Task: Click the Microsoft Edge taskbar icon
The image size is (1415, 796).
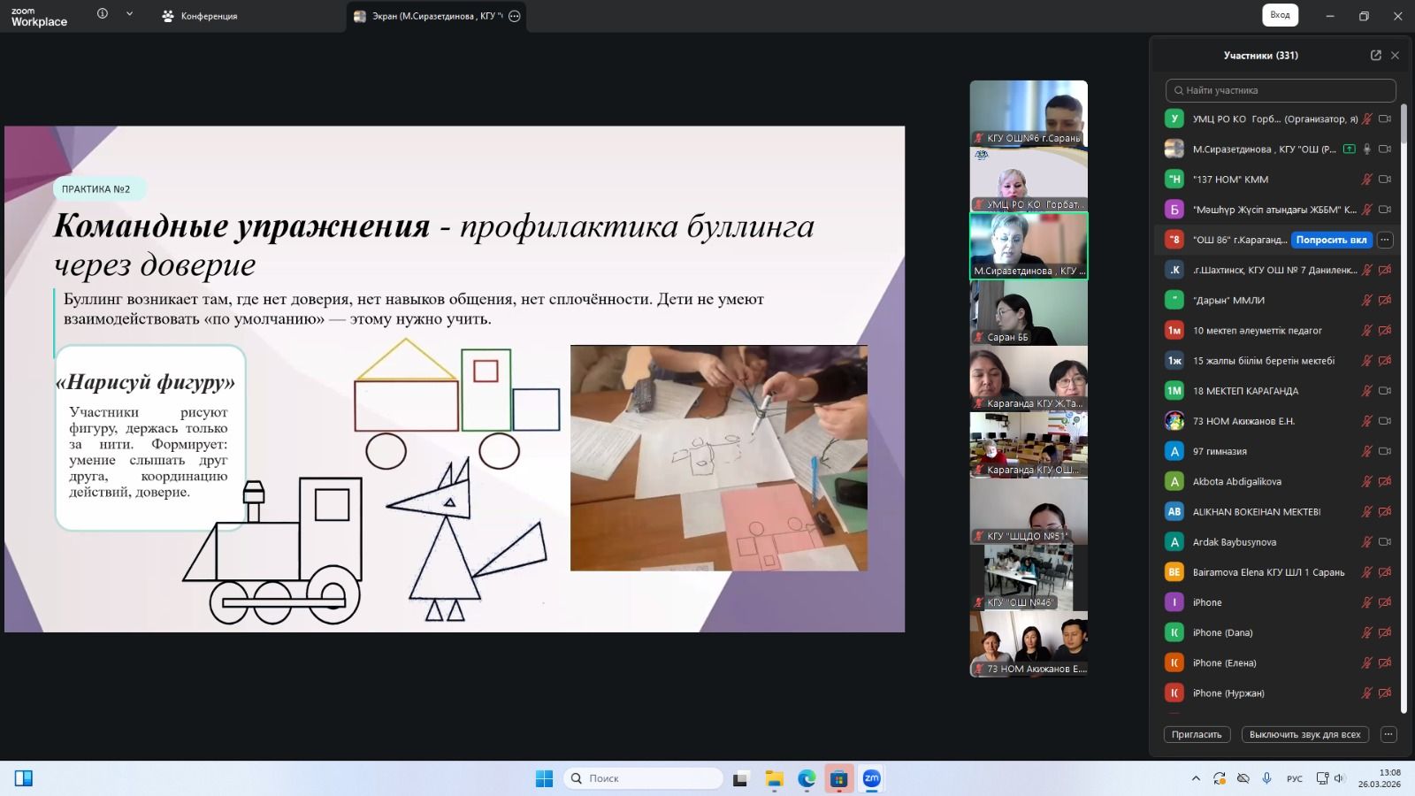Action: [x=807, y=778]
